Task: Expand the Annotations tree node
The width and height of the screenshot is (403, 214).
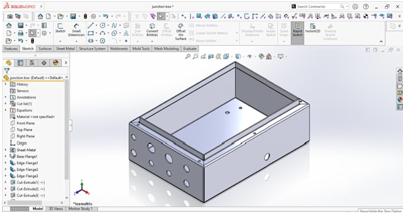Action: point(5,97)
